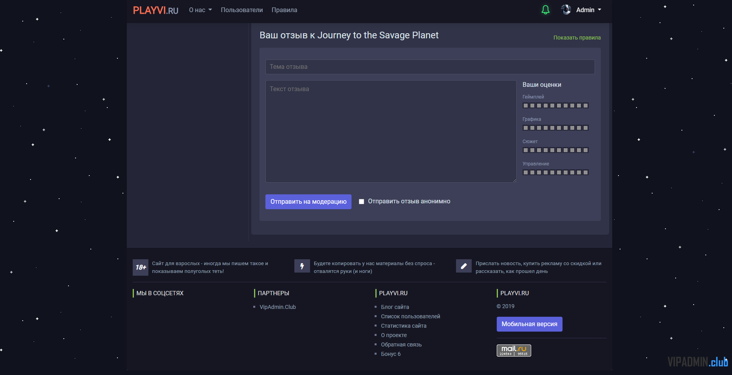Click 'Отправить на модерацию' button

[x=308, y=202]
